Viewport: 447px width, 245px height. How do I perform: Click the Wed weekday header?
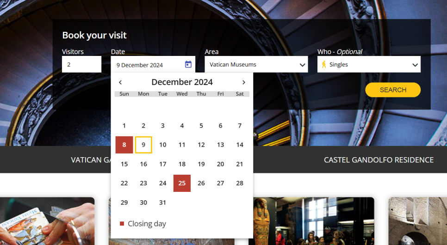click(182, 94)
